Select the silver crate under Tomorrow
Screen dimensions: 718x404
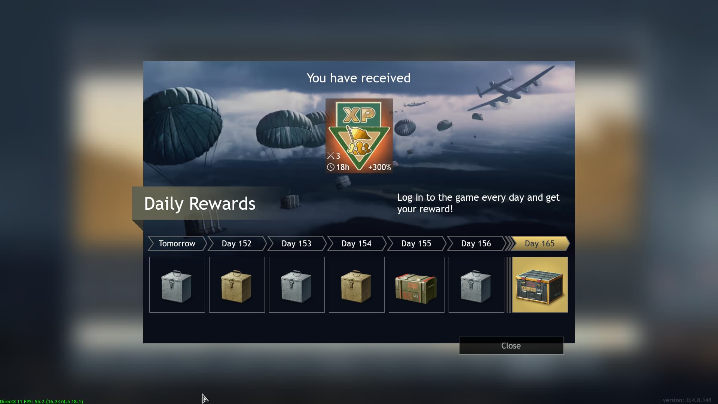point(177,285)
